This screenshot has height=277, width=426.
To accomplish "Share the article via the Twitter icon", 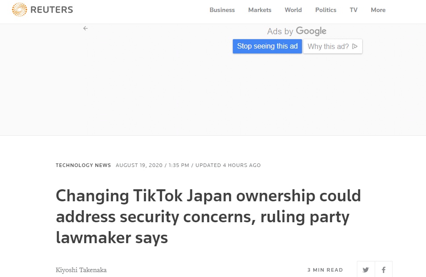I will [365, 270].
